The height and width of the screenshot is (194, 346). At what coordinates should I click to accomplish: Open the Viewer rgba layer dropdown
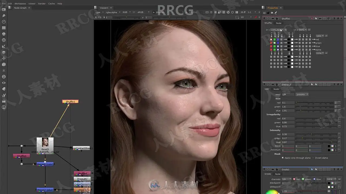pyautogui.click(x=99, y=12)
